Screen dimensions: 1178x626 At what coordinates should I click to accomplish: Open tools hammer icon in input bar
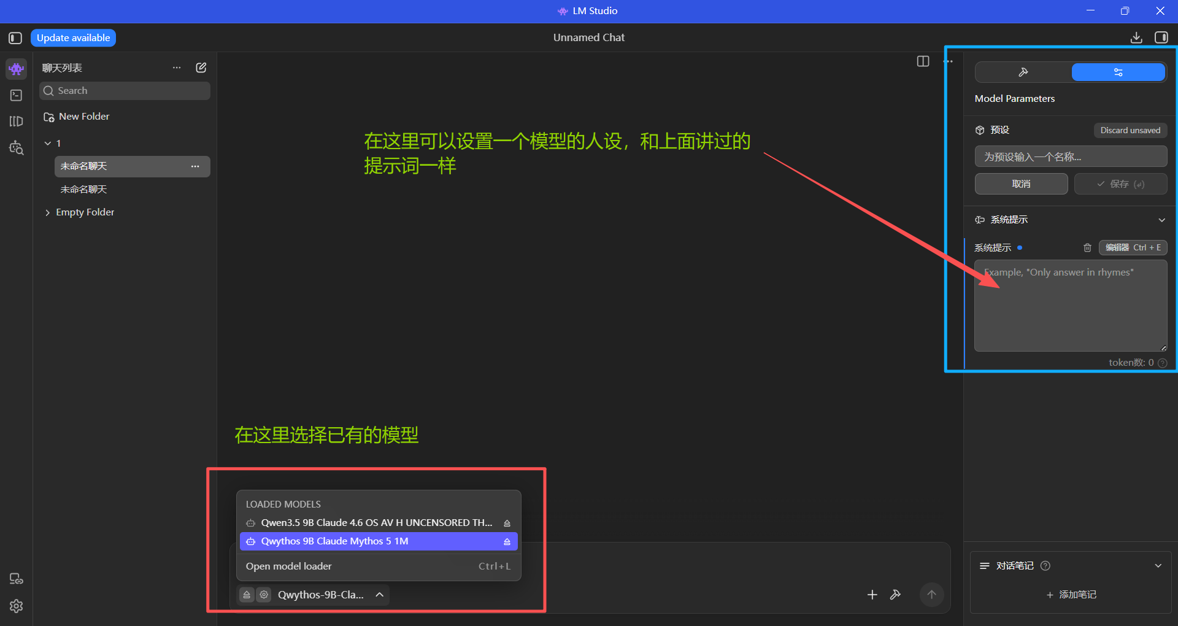tap(896, 595)
